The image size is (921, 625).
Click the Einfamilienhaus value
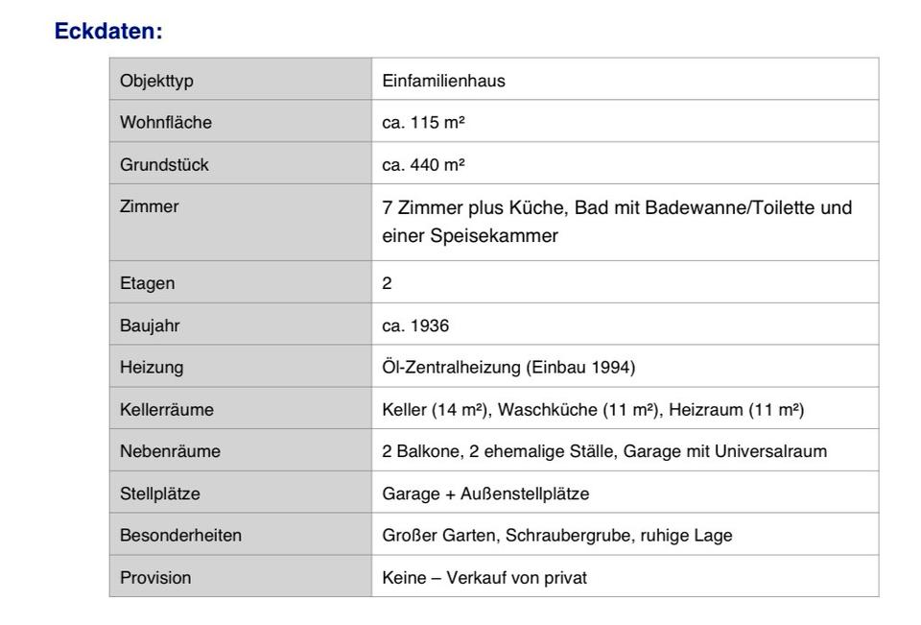pos(443,81)
